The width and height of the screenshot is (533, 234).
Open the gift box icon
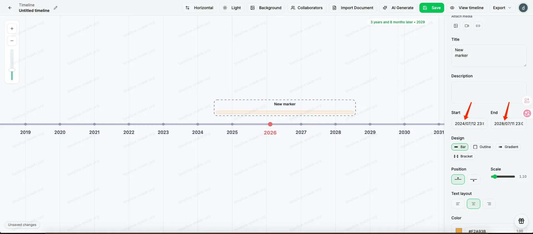pyautogui.click(x=521, y=221)
